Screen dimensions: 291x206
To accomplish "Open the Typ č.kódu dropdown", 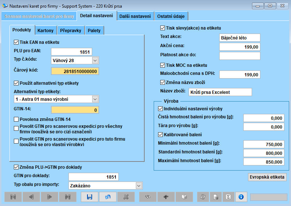I will [95, 61].
